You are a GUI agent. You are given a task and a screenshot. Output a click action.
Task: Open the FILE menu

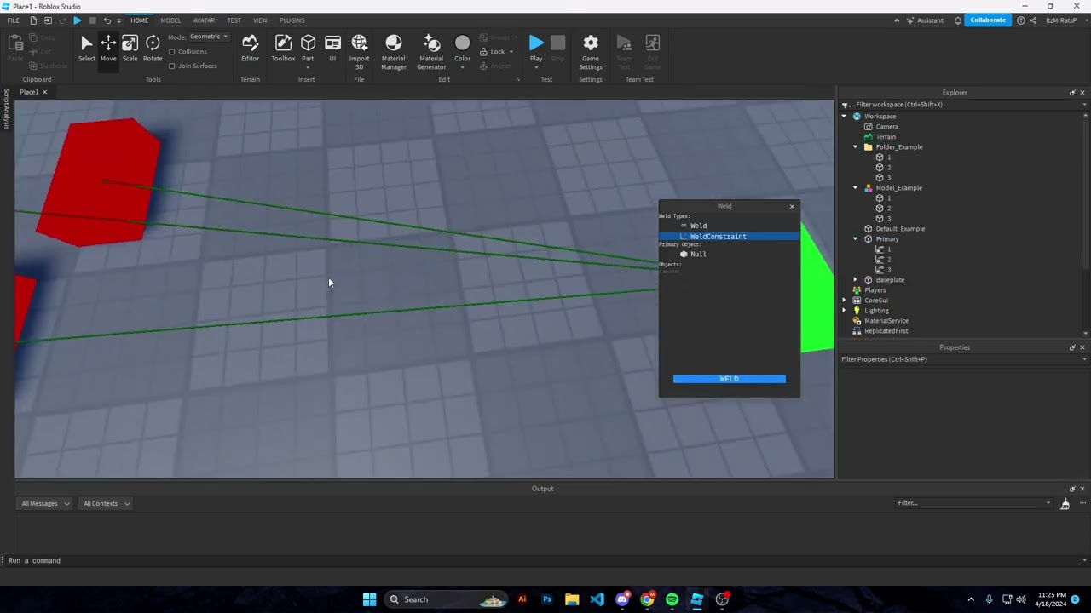(x=13, y=20)
